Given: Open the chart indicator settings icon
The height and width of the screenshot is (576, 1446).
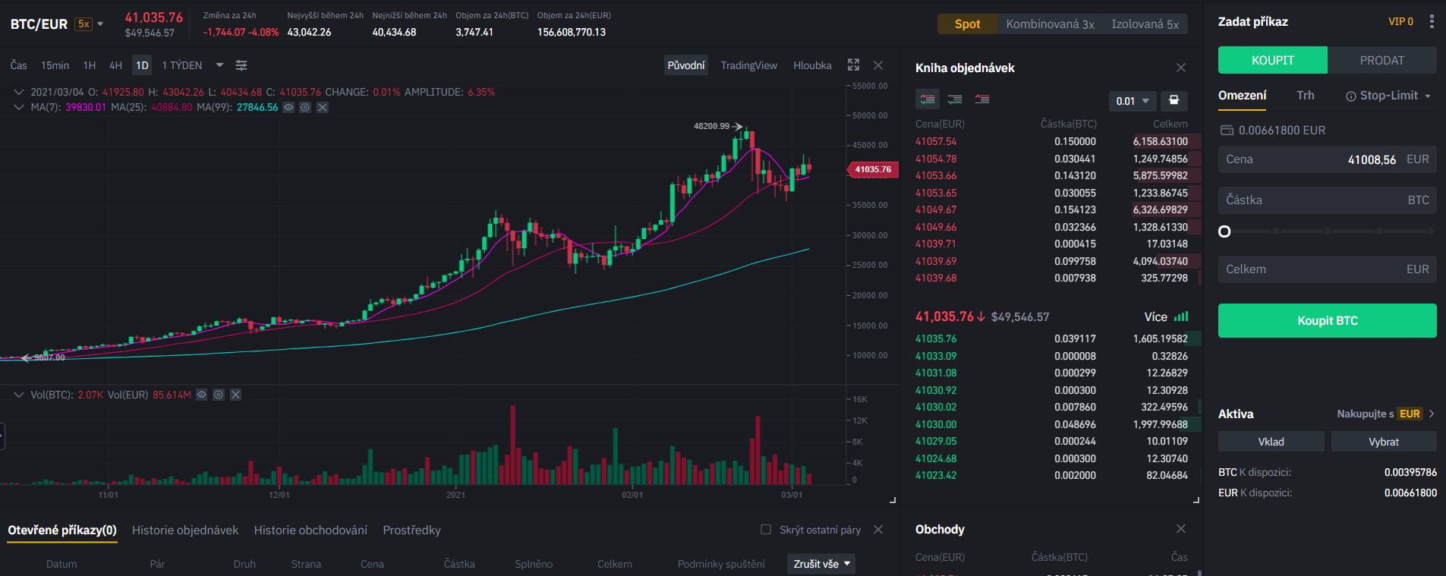Looking at the screenshot, I should pyautogui.click(x=241, y=66).
